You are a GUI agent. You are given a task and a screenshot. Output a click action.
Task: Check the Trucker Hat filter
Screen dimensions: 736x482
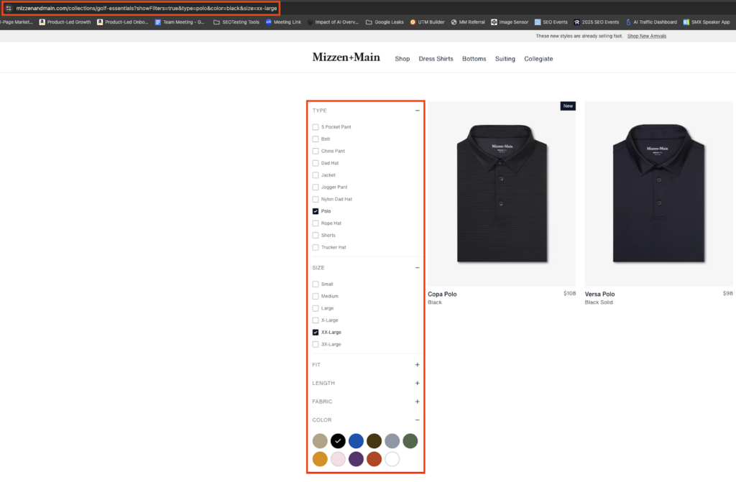click(316, 247)
